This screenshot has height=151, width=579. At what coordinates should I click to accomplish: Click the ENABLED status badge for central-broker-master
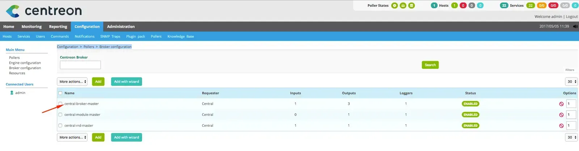click(470, 104)
